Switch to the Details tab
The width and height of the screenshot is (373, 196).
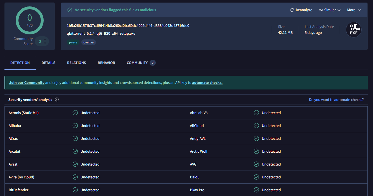pos(48,63)
